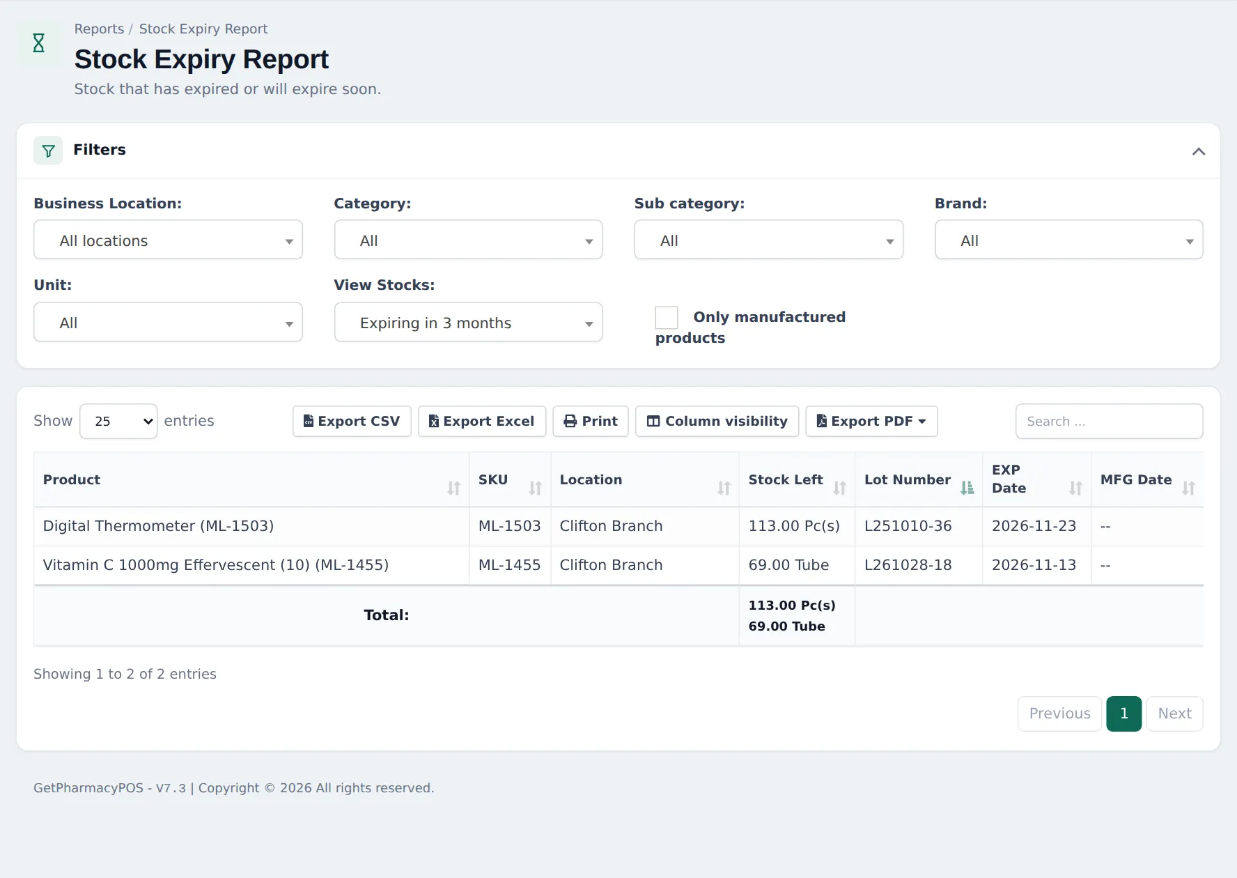Sort by EXP Date arrows icon
The image size is (1237, 878).
click(1075, 488)
